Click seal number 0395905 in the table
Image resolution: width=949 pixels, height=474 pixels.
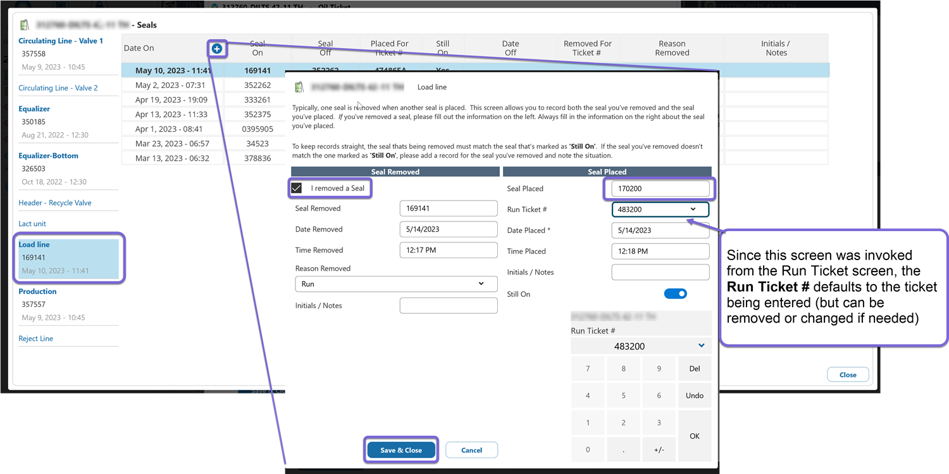(x=257, y=129)
